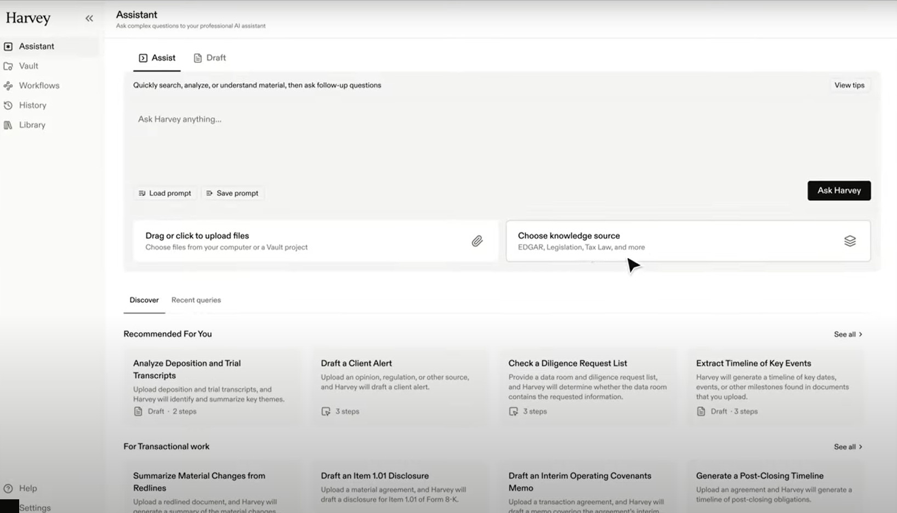Open Settings in the sidebar
This screenshot has width=897, height=513.
click(x=35, y=508)
